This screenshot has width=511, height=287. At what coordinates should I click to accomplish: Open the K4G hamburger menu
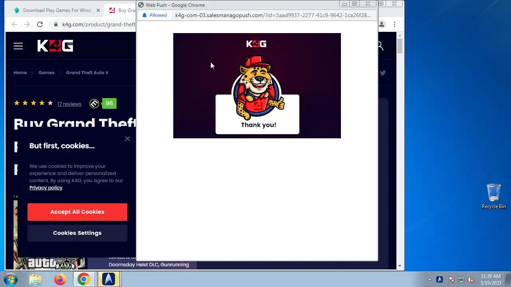point(18,46)
